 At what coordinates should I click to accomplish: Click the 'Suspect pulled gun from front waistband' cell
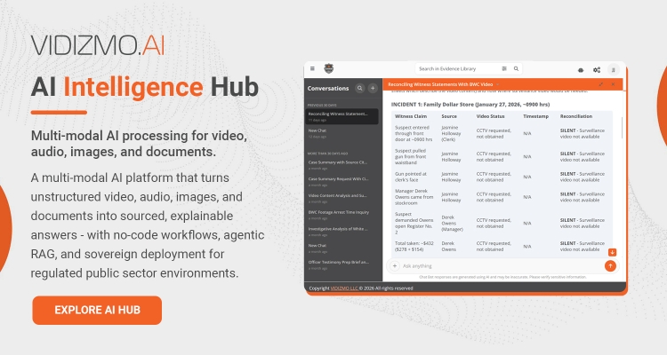pos(410,156)
